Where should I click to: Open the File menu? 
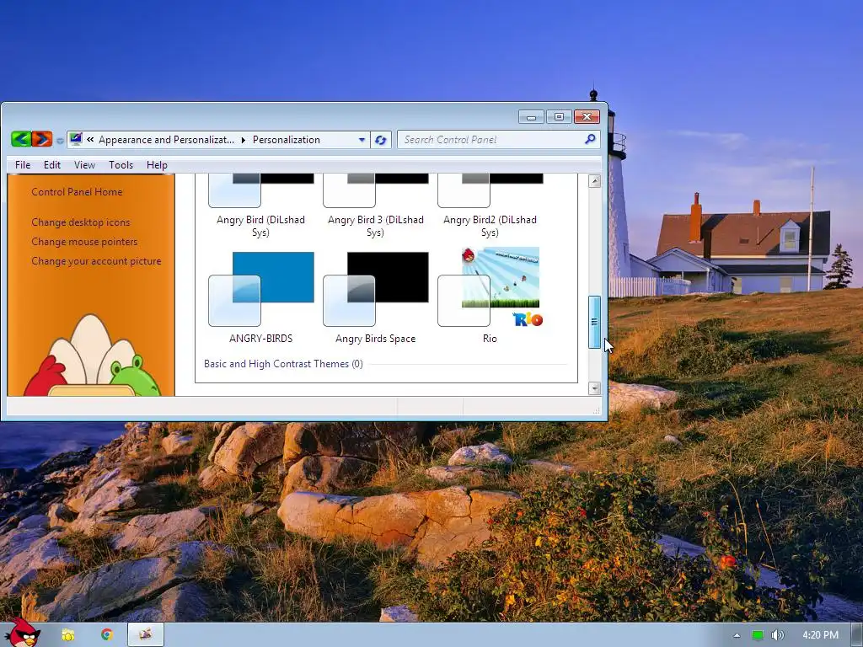point(23,165)
